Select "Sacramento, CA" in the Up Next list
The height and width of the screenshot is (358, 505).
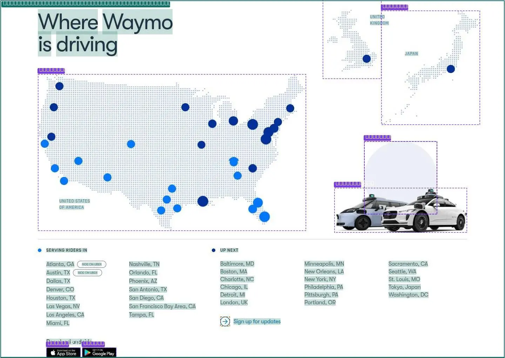pos(408,264)
